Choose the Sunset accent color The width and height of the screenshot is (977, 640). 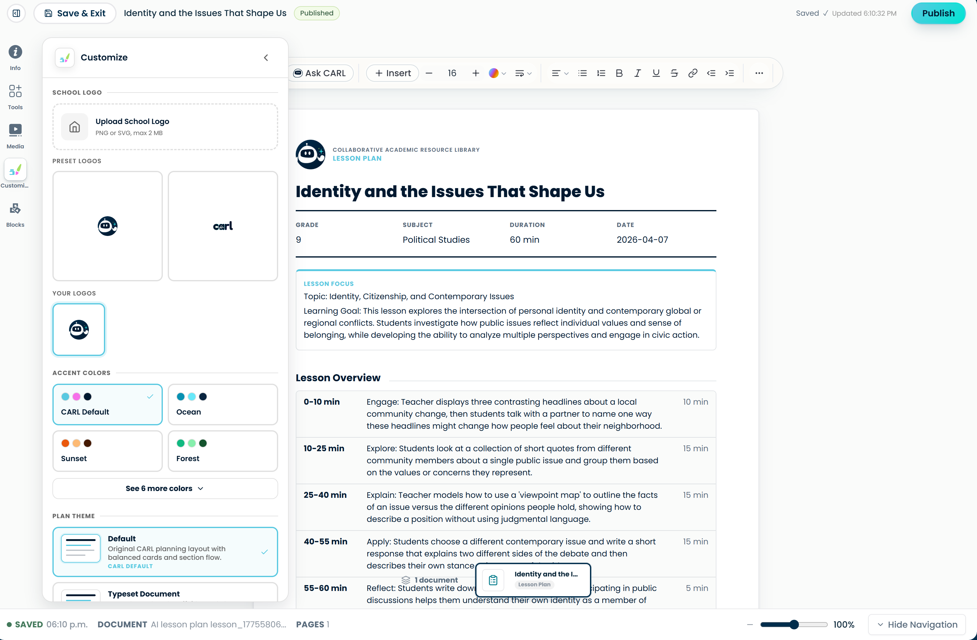click(x=108, y=451)
